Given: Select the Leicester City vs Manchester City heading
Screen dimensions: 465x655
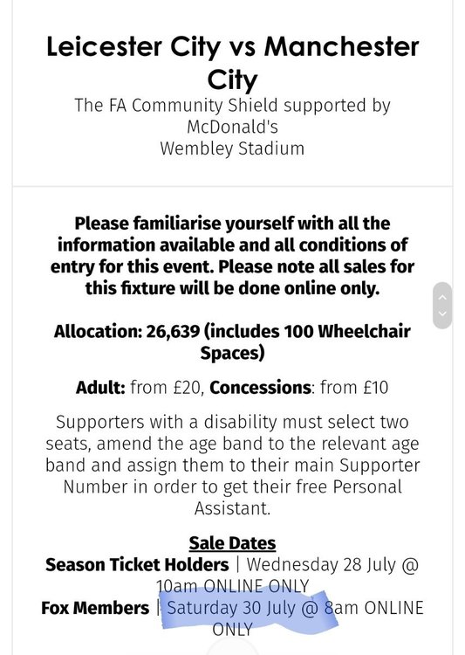Looking at the screenshot, I should click(x=232, y=63).
